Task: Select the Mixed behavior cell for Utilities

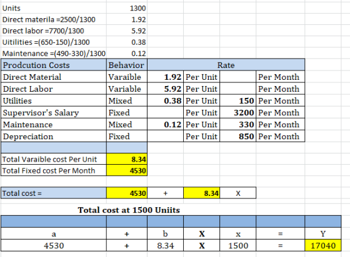Action: (x=127, y=100)
